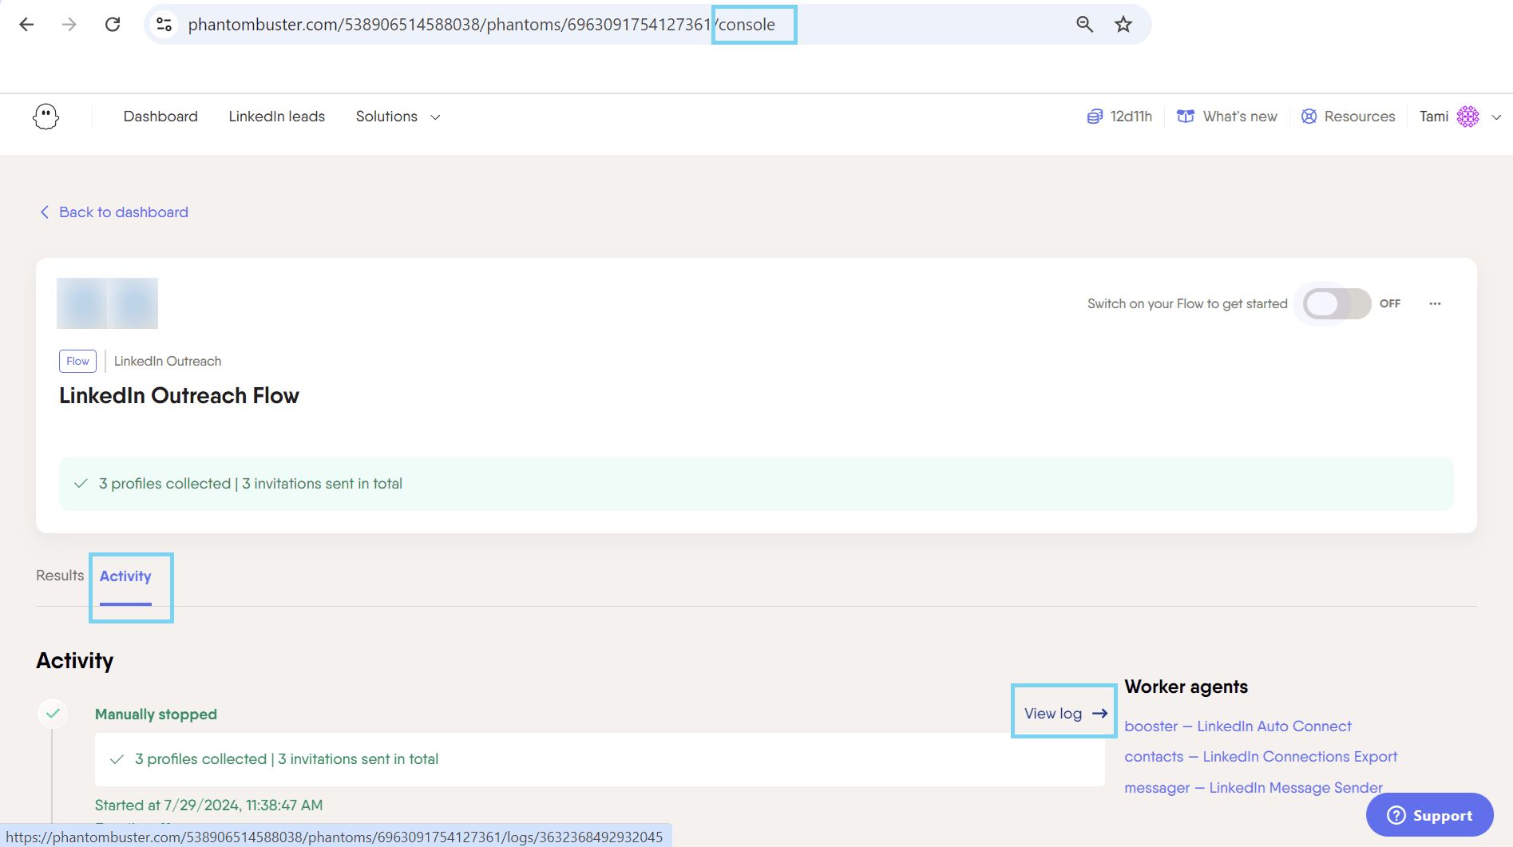Open messager — LinkedIn Message Sender agent
Viewport: 1513px width, 847px height.
coord(1254,787)
